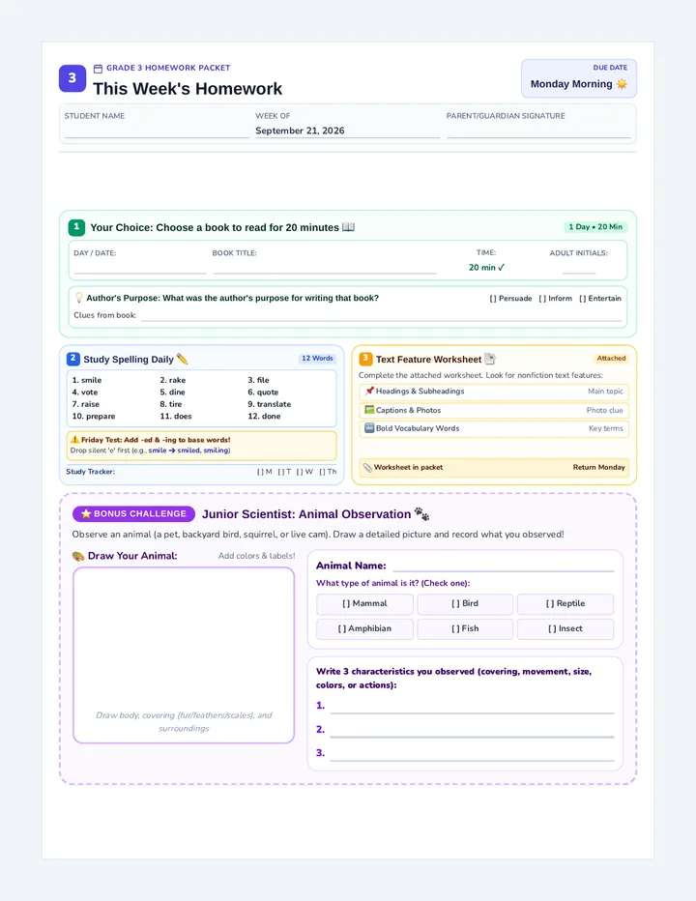Click inside the Draw Your Animal box
The width and height of the screenshot is (696, 901).
(184, 655)
